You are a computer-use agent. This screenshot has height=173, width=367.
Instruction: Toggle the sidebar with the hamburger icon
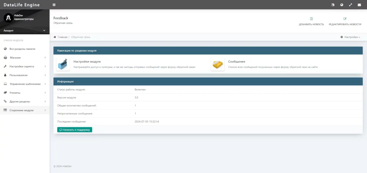click(54, 5)
